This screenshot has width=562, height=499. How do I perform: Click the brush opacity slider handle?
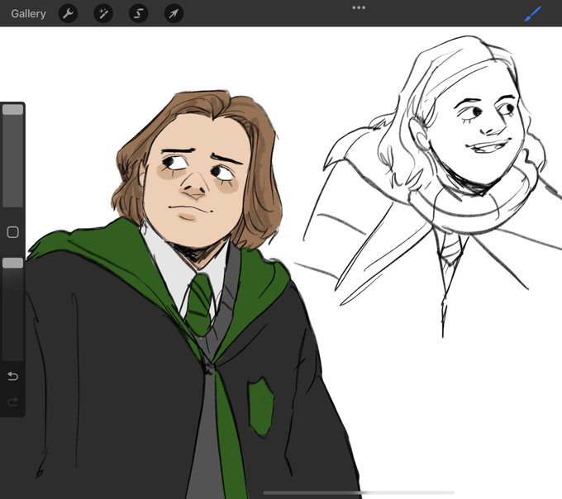click(x=12, y=263)
